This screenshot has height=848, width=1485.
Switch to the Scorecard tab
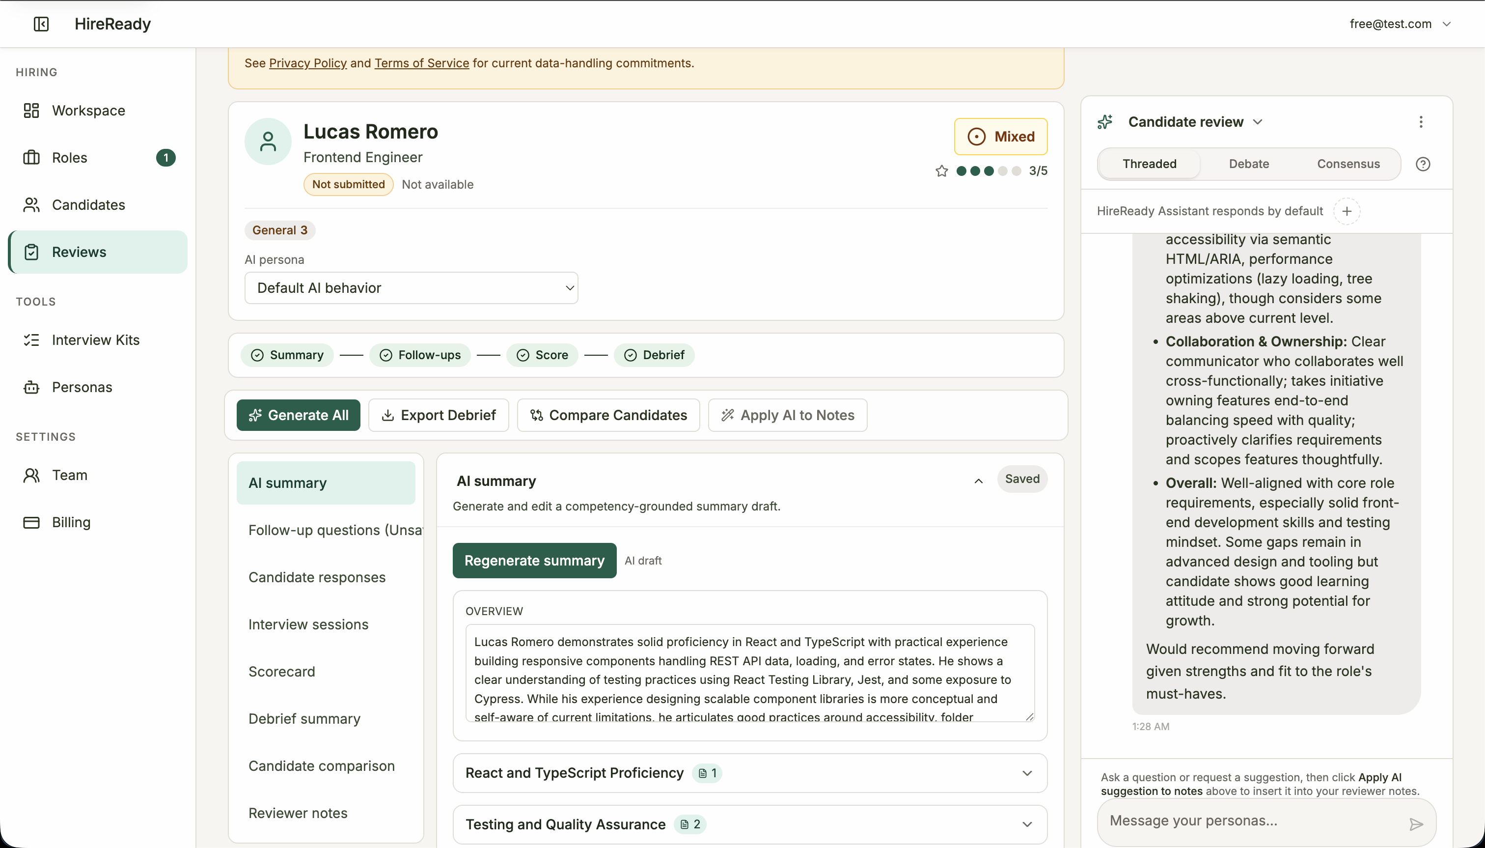(x=282, y=671)
